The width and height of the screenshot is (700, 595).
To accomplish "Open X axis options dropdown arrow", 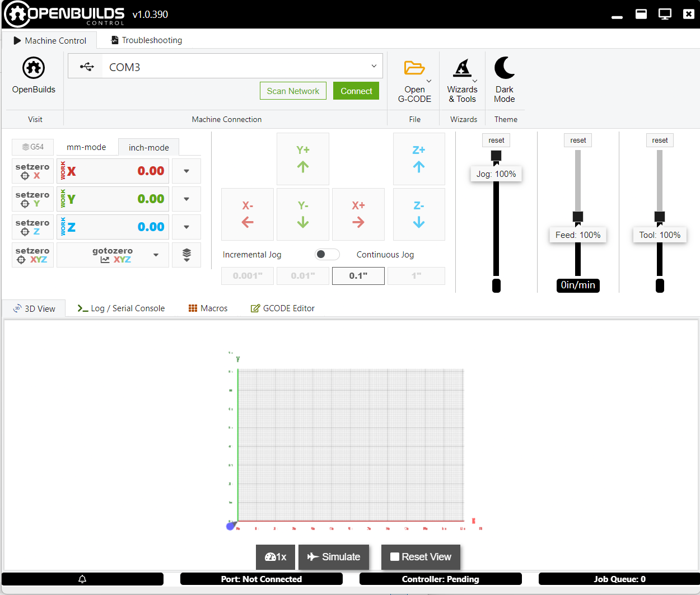I will 186,171.
